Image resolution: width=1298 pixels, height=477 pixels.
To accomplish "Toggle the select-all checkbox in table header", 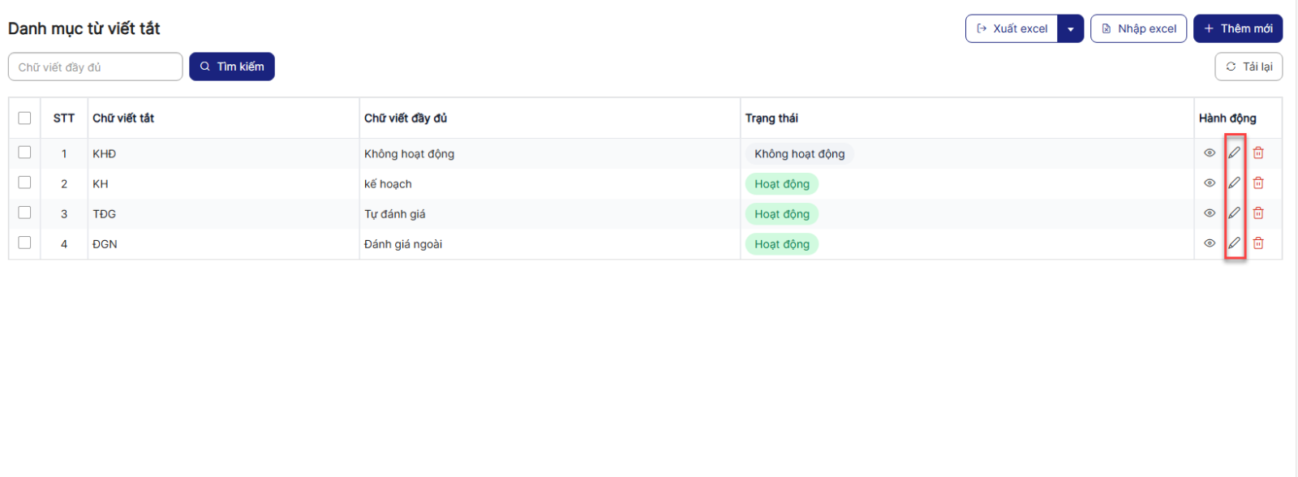I will pos(24,118).
